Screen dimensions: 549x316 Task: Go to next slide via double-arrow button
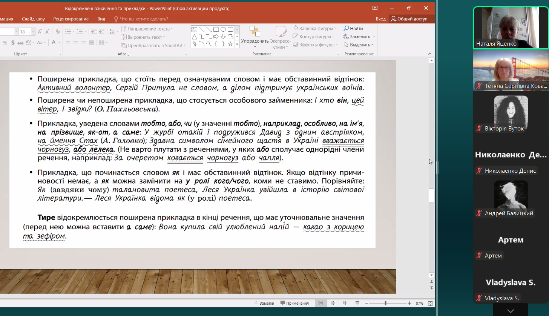432,288
